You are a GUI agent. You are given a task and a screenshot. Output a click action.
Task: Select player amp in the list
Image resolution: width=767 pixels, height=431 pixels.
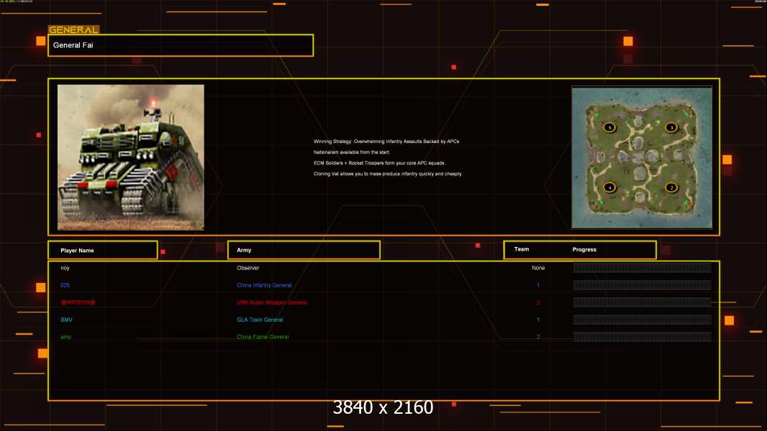pos(66,338)
